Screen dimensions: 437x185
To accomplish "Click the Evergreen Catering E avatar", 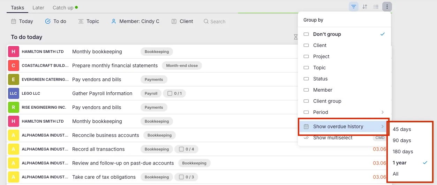I will coord(13,79).
